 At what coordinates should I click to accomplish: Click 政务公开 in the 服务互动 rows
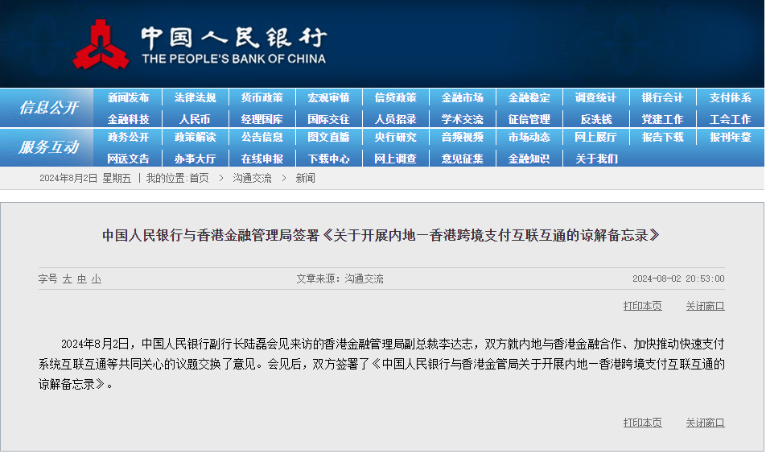[128, 138]
